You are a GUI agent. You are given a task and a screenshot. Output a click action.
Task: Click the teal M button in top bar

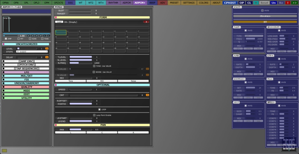click(256, 3)
